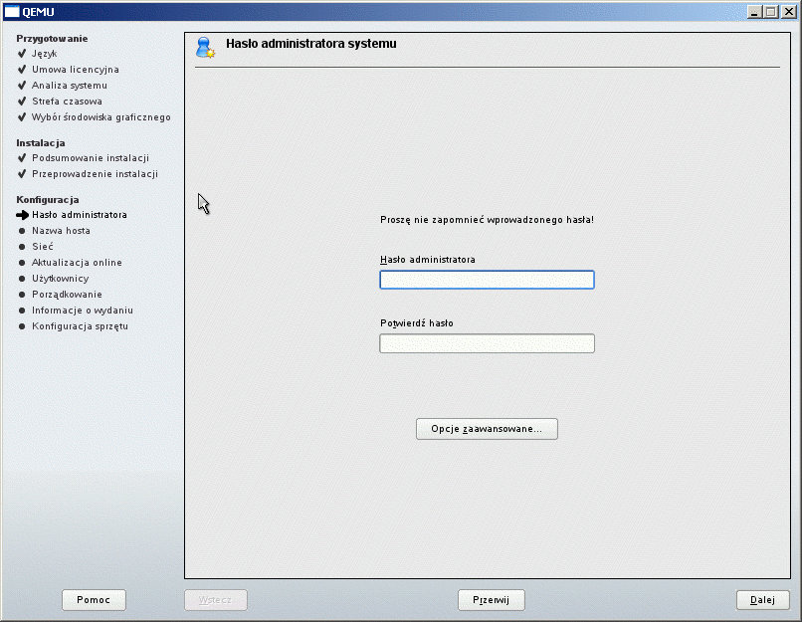The height and width of the screenshot is (622, 802).
Task: Click the Wstecz back button
Action: click(x=215, y=600)
